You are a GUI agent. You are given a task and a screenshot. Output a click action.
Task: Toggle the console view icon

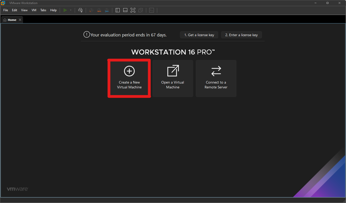[152, 10]
